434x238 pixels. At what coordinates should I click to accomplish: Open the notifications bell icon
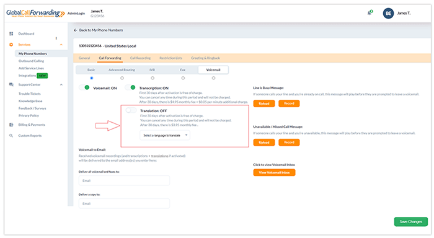[370, 13]
